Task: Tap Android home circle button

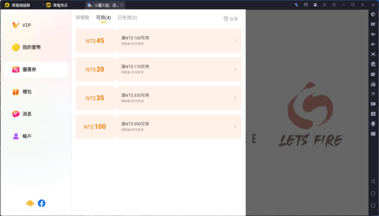Action: pyautogui.click(x=373, y=193)
